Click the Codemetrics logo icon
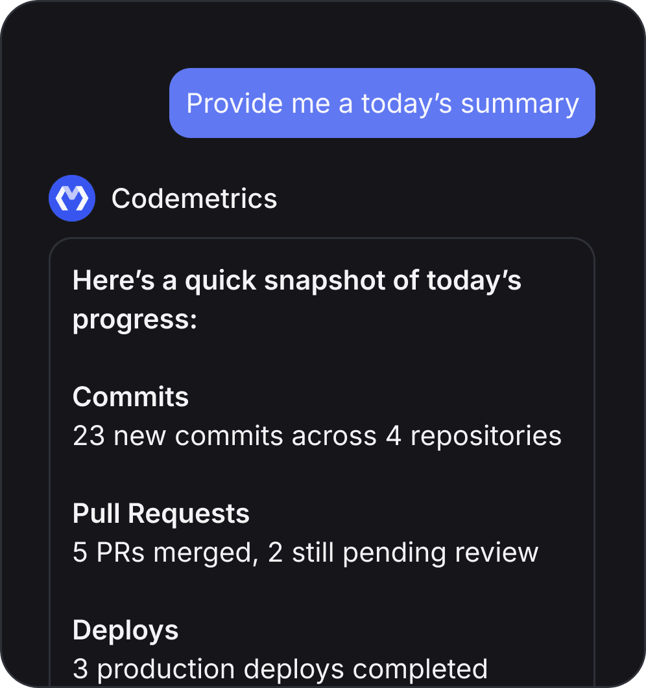This screenshot has height=688, width=646. [x=72, y=198]
